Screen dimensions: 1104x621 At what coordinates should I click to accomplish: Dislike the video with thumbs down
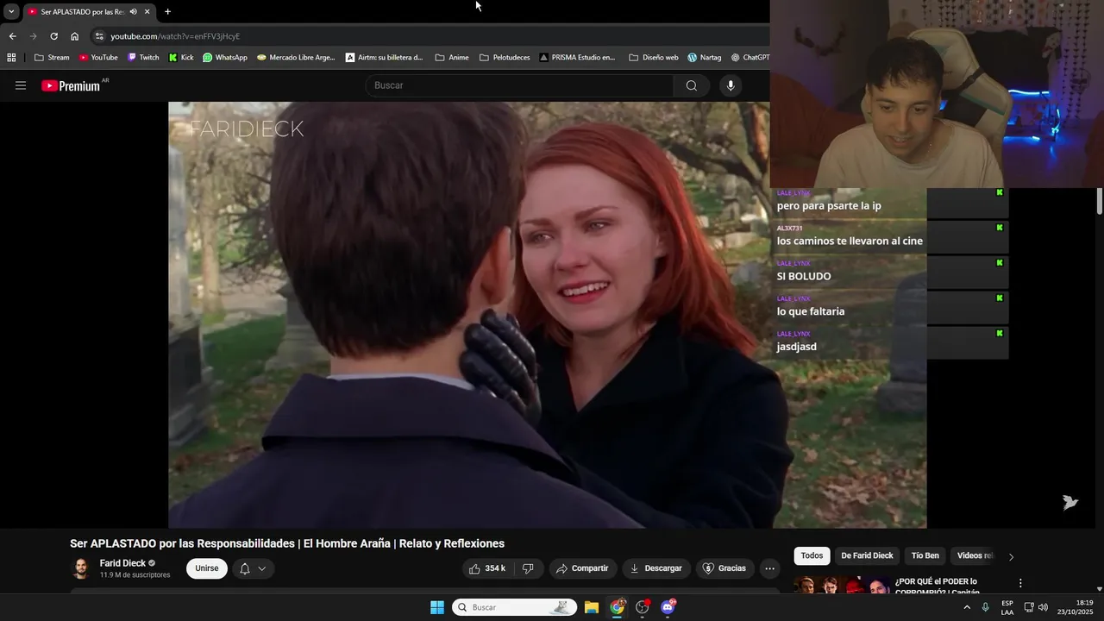(x=528, y=568)
